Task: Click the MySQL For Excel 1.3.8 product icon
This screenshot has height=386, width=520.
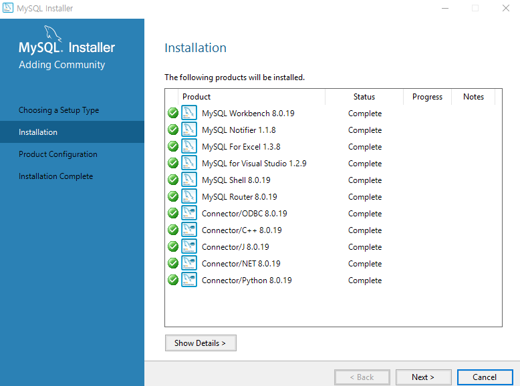Action: [189, 146]
